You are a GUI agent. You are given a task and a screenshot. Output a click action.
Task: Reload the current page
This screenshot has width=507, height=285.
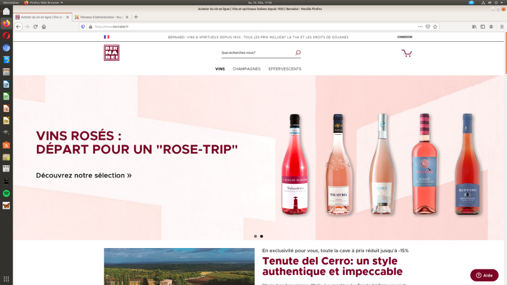pos(36,27)
